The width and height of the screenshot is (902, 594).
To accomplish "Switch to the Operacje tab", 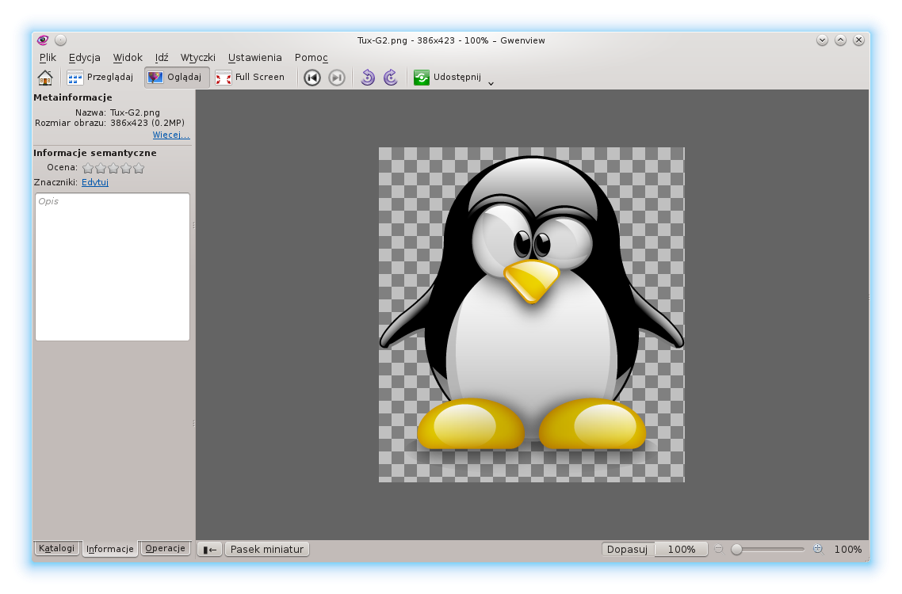I will coord(165,548).
